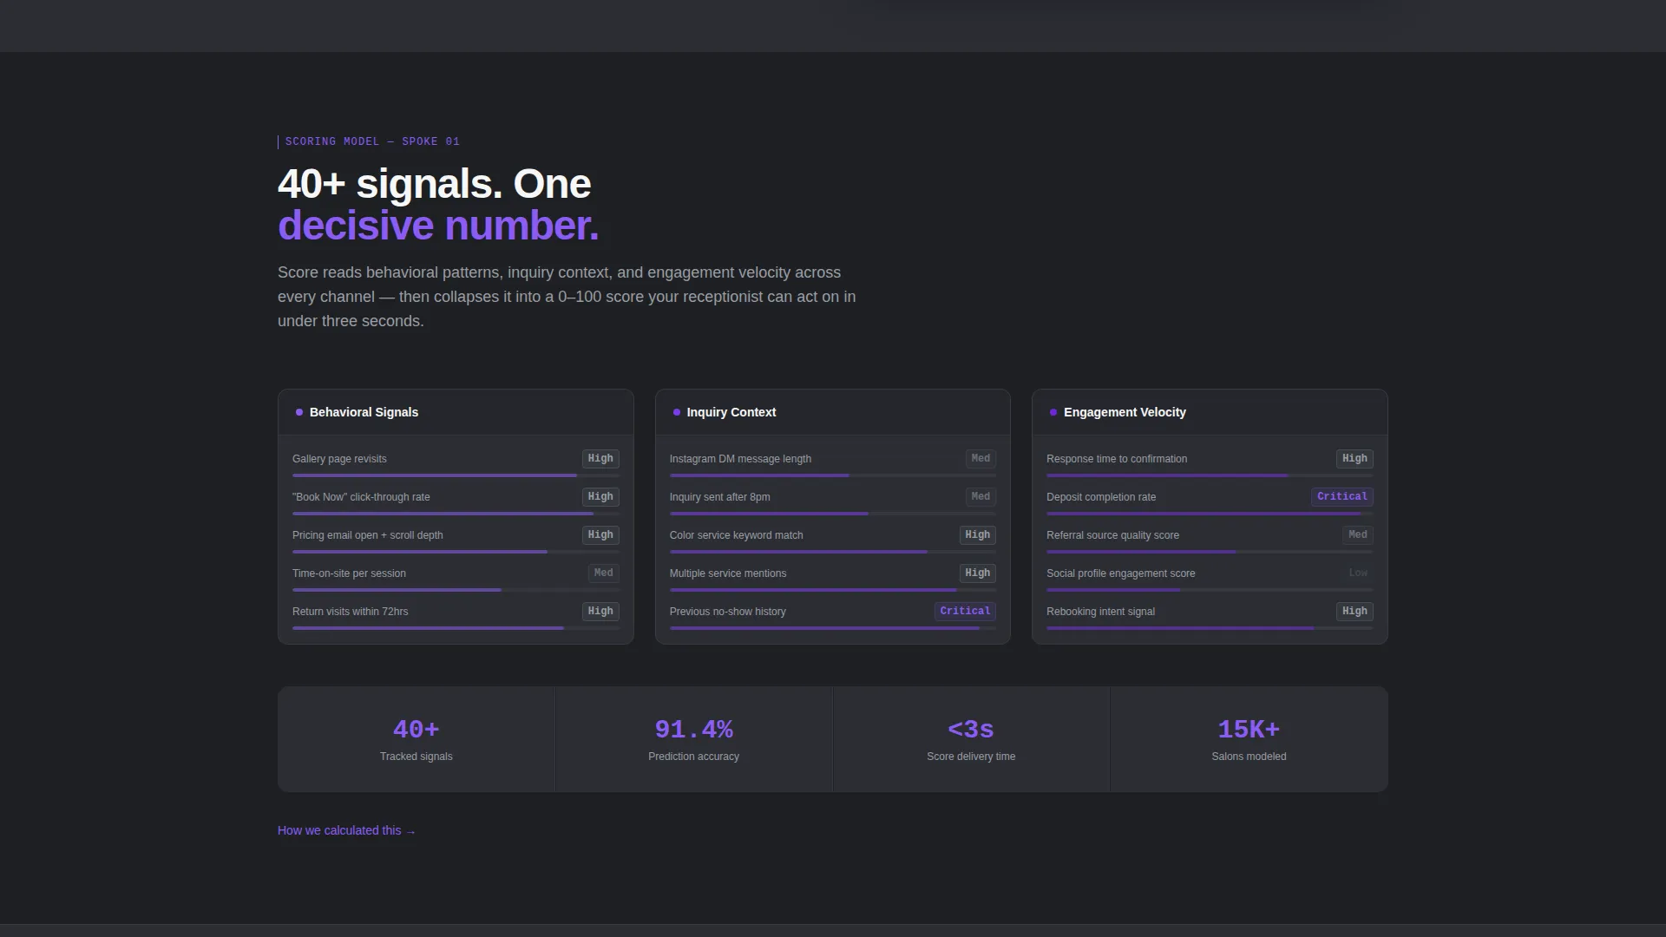
Task: Click the purple dot beside Behavioral Signals
Action: coord(299,412)
